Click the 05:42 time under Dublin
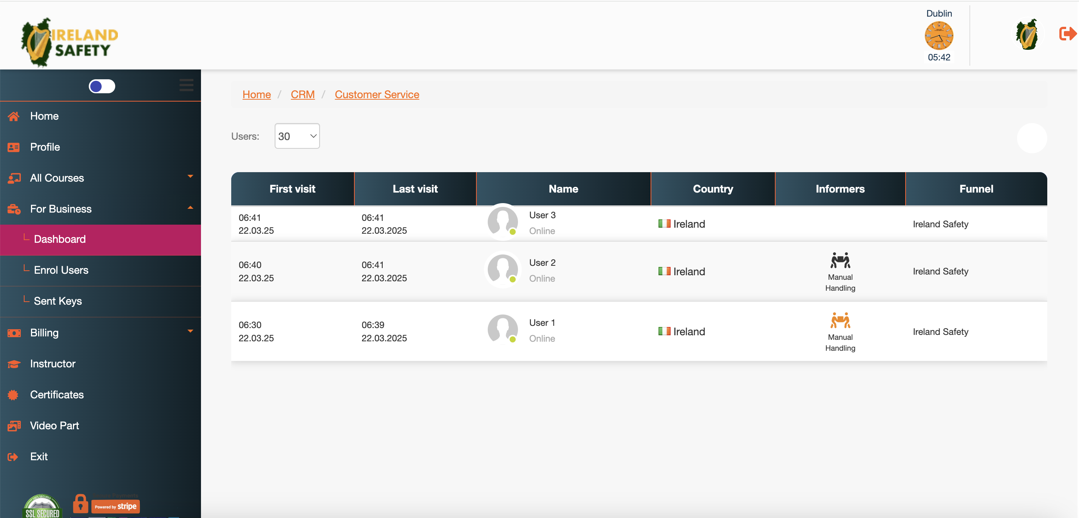 [x=939, y=57]
